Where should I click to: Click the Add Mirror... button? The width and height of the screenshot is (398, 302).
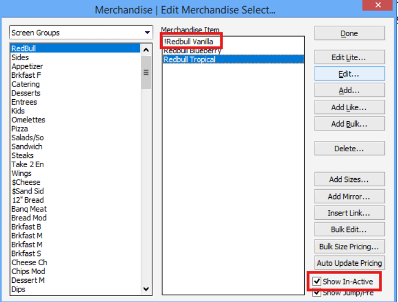click(x=349, y=196)
